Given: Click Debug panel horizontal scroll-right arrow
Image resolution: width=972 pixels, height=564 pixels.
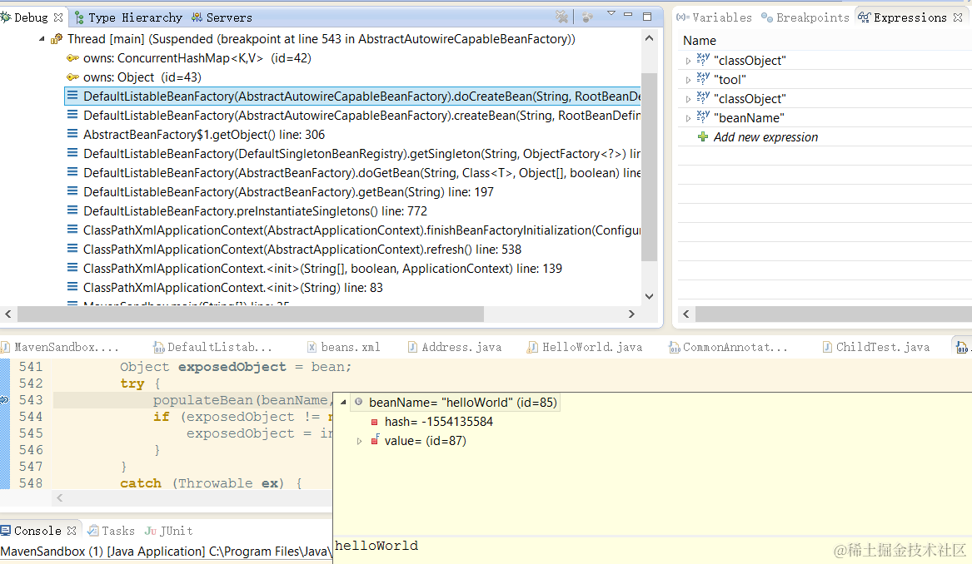Looking at the screenshot, I should [x=631, y=314].
